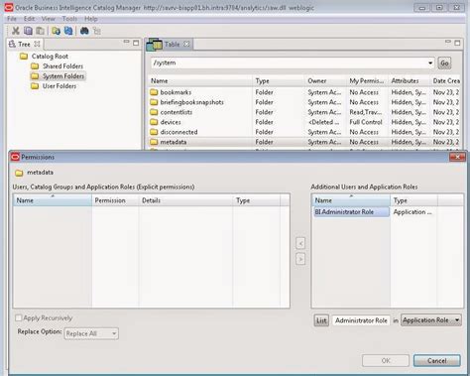Switch to the Tree tab
Viewport: 470px width, 376px height.
(24, 44)
